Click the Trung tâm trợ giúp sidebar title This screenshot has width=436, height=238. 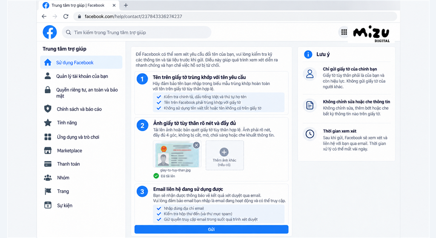pyautogui.click(x=64, y=49)
